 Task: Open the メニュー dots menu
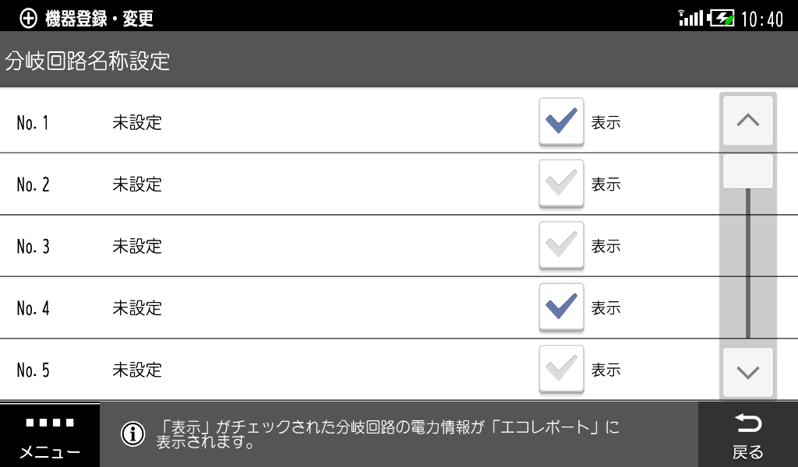50,423
